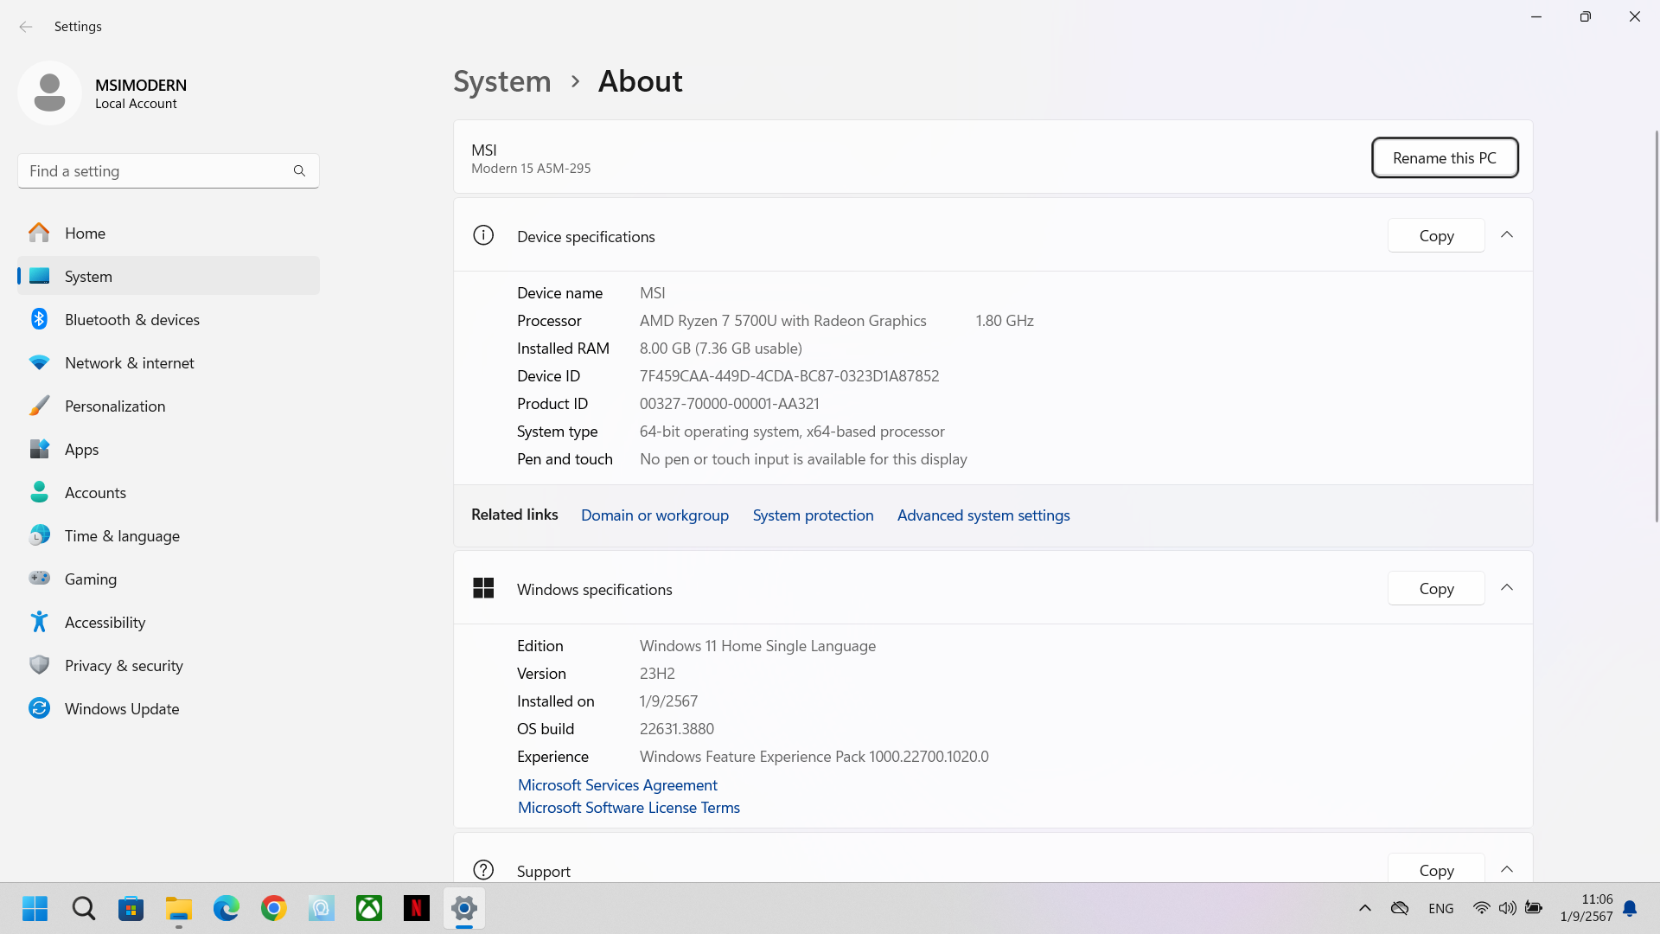Open Microsoft Software License Terms link
Screen dimensions: 1660x934
tap(629, 807)
